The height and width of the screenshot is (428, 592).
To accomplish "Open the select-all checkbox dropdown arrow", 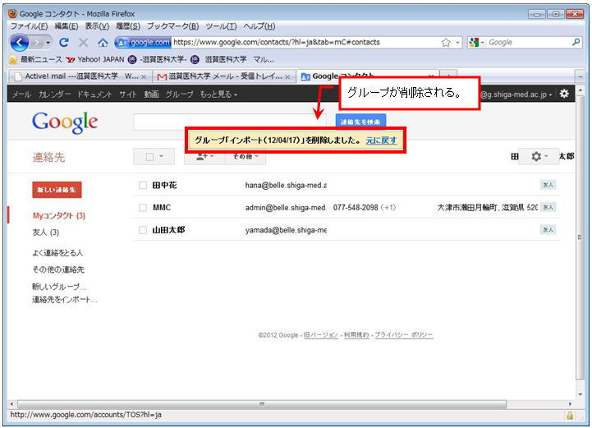I will click(161, 156).
